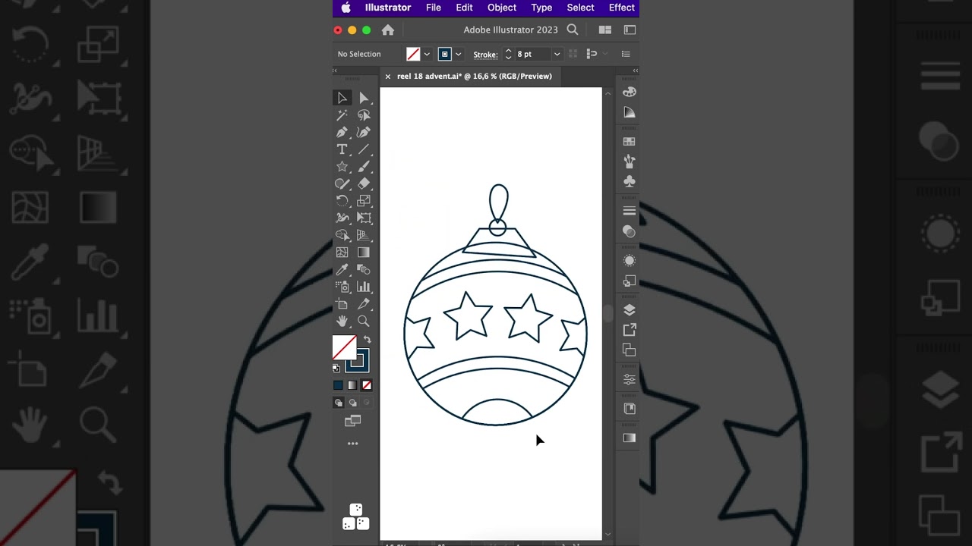
Task: Select the Gradient tool in toolbox
Action: click(x=364, y=253)
